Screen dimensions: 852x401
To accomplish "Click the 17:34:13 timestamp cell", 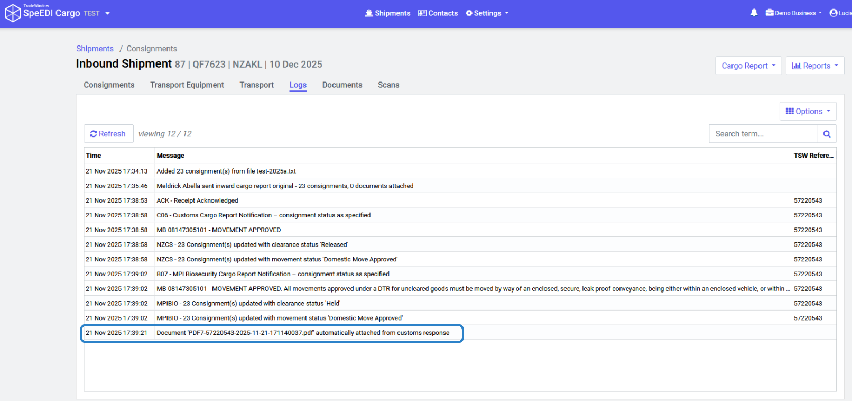I will [117, 171].
